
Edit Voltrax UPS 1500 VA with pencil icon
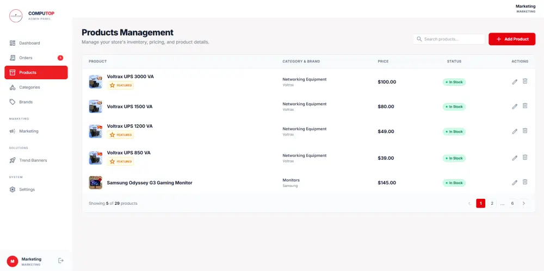tap(515, 106)
